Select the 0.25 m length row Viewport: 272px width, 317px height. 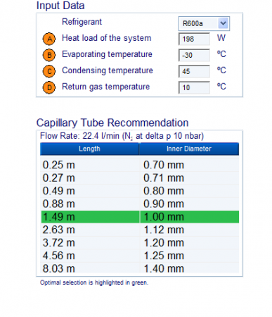tap(140, 165)
